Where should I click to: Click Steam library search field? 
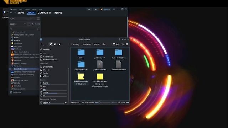[23, 28]
